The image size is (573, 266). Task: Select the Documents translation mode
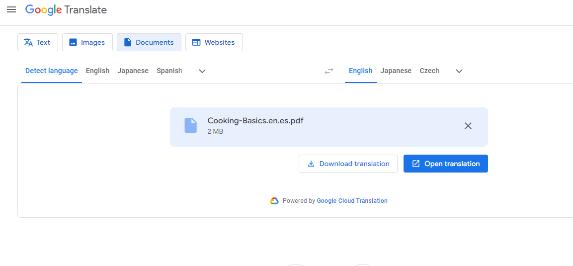(149, 42)
